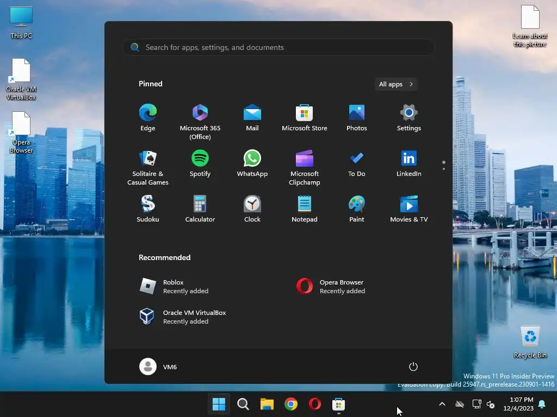Open the Spotify app
The height and width of the screenshot is (417, 557).
pos(200,163)
